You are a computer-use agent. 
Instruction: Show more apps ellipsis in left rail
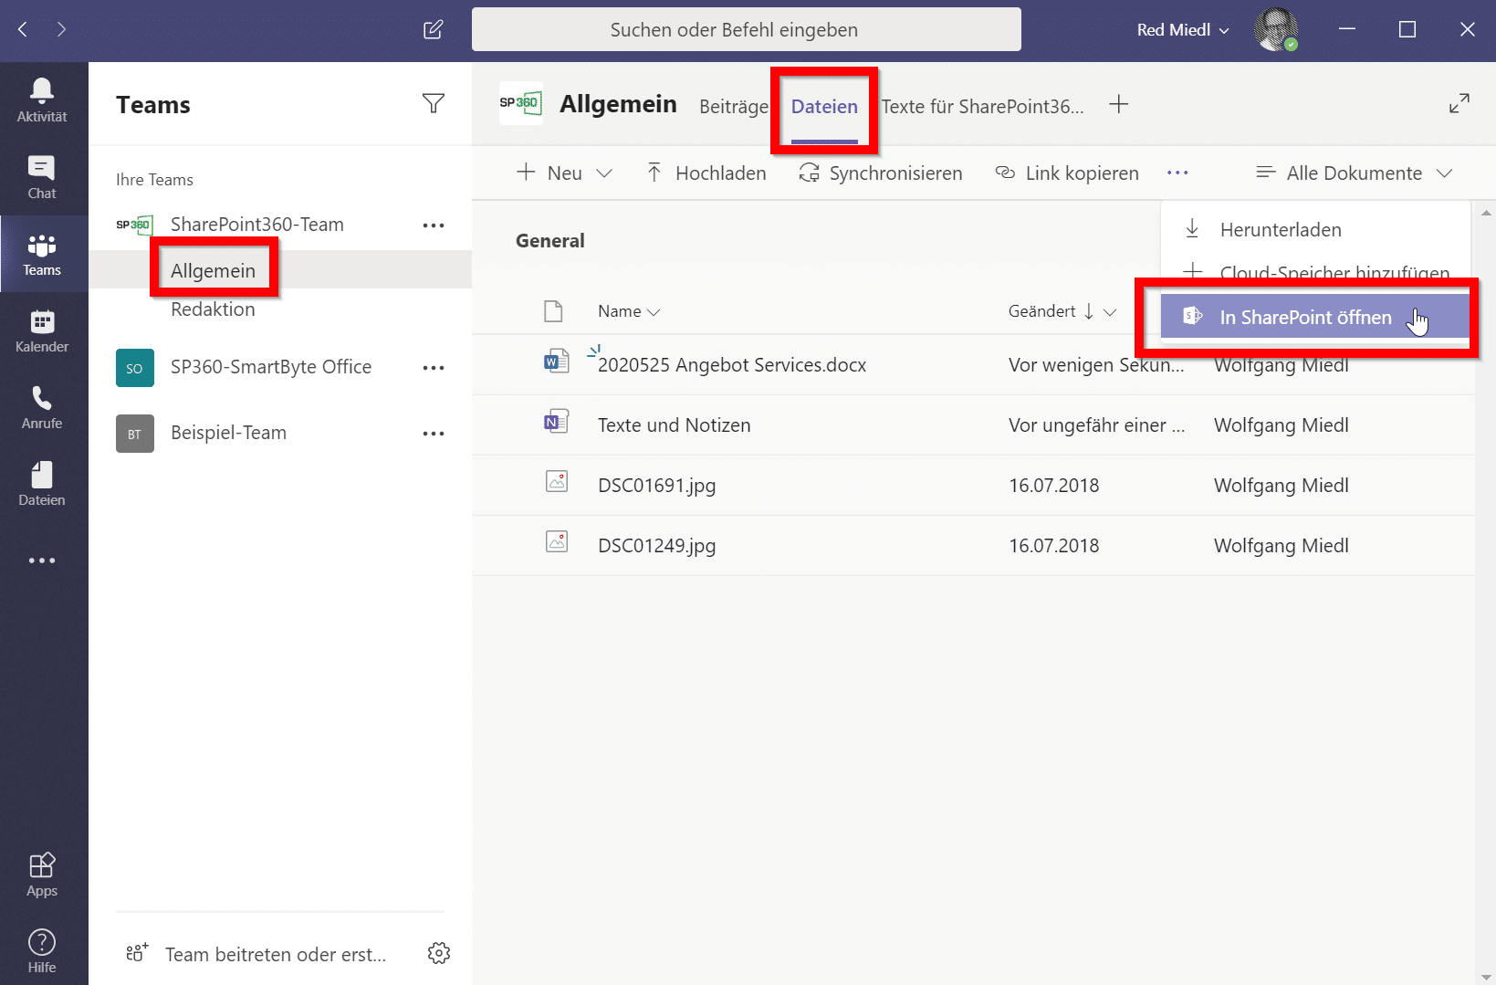(42, 561)
